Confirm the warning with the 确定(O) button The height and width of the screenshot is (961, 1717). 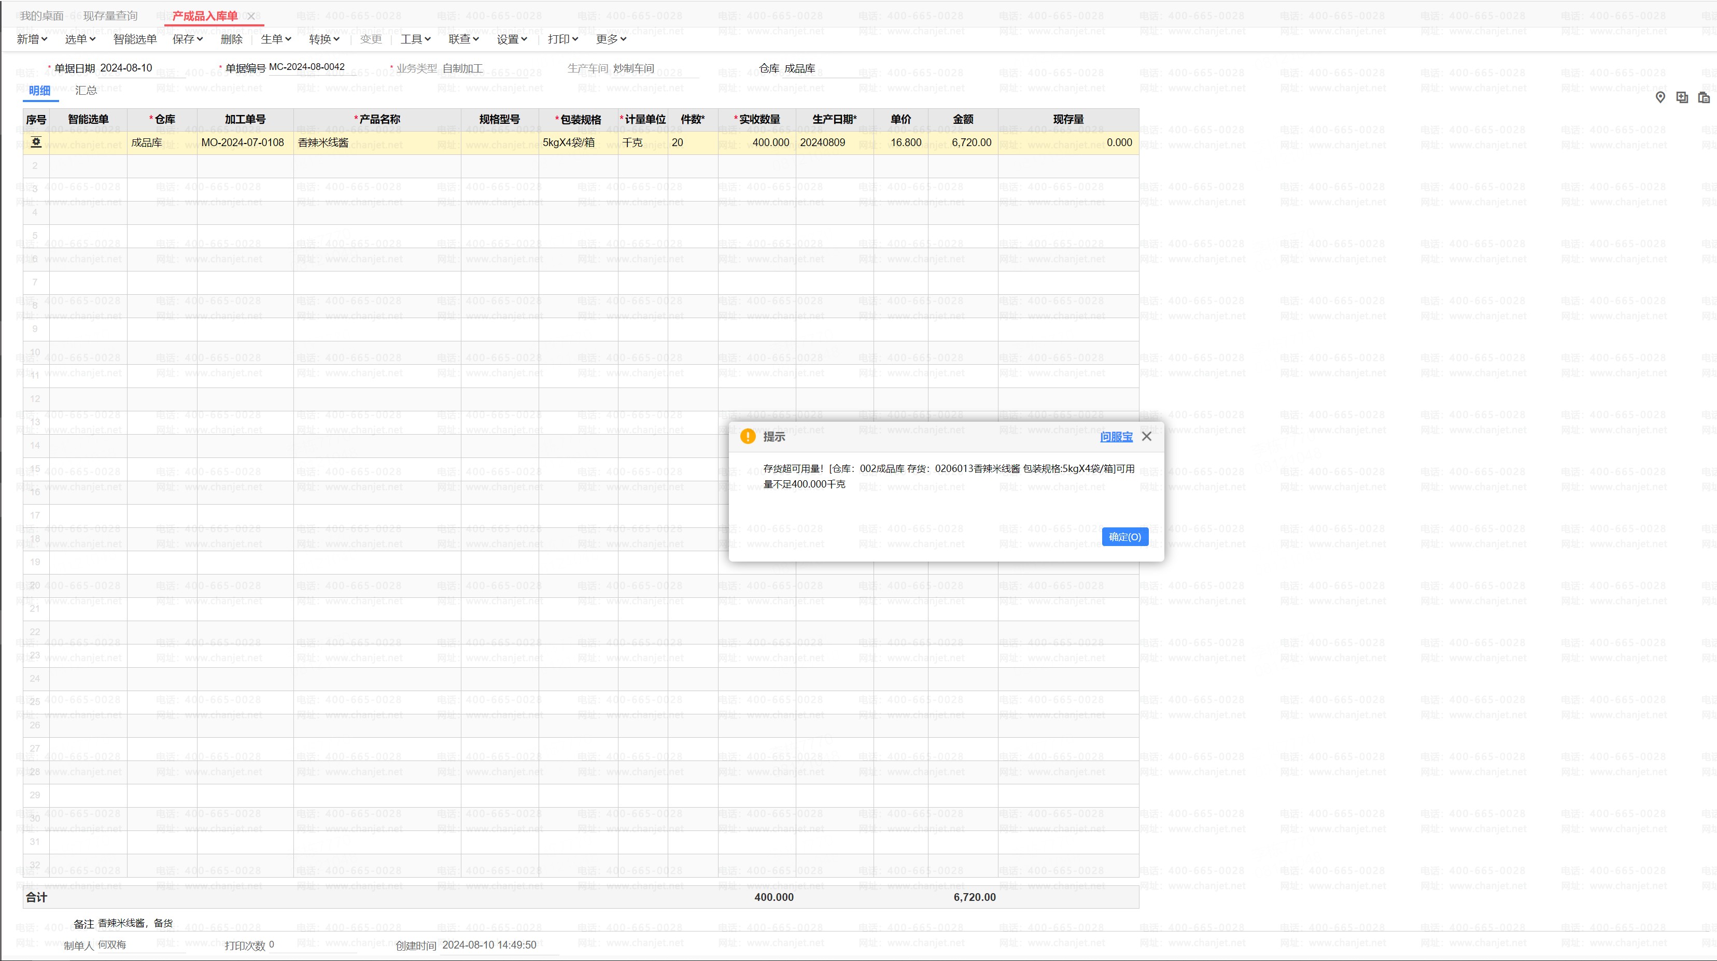[x=1124, y=537]
